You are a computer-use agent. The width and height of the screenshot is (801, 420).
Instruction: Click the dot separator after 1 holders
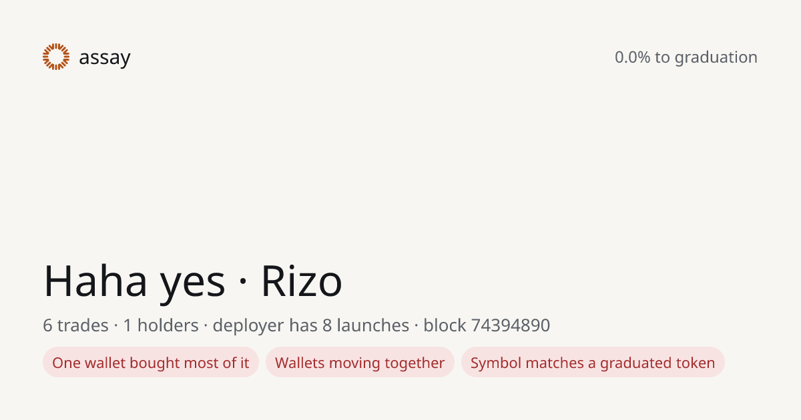[206, 326]
